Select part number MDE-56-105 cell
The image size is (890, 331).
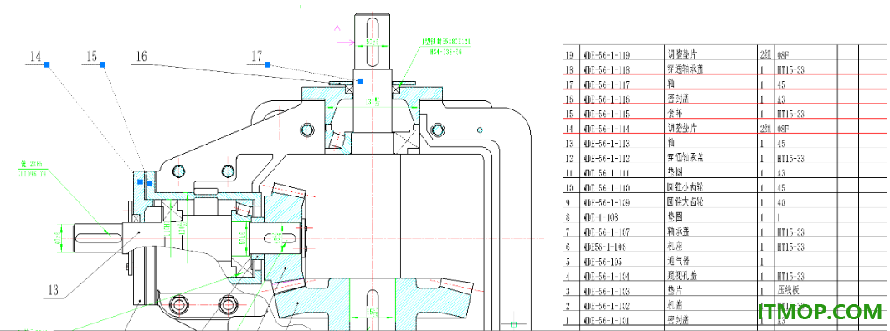(602, 262)
